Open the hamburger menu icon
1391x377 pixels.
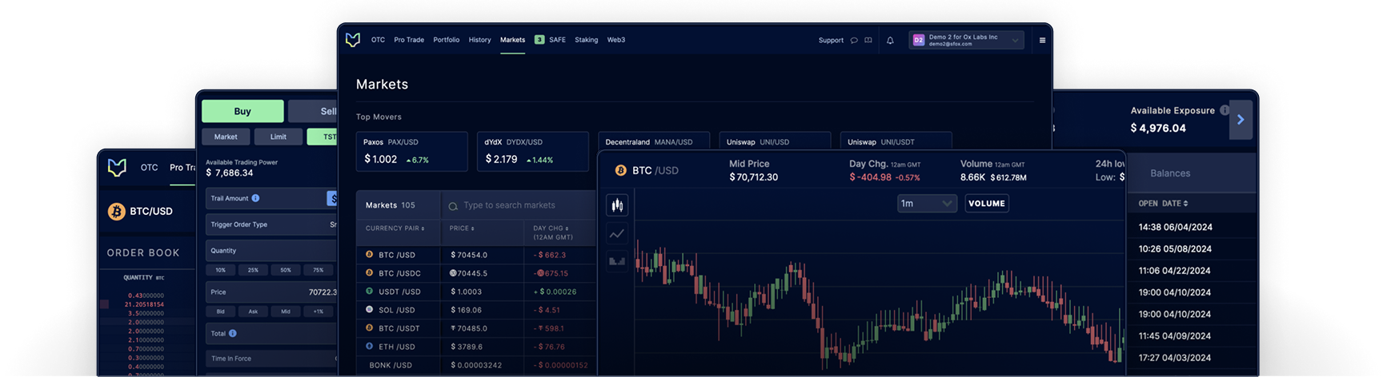point(1042,40)
